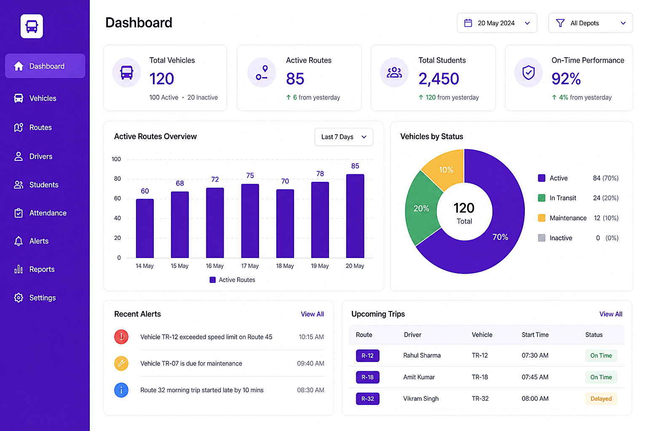Open the 20 May 2024 date dropdown

tap(497, 23)
